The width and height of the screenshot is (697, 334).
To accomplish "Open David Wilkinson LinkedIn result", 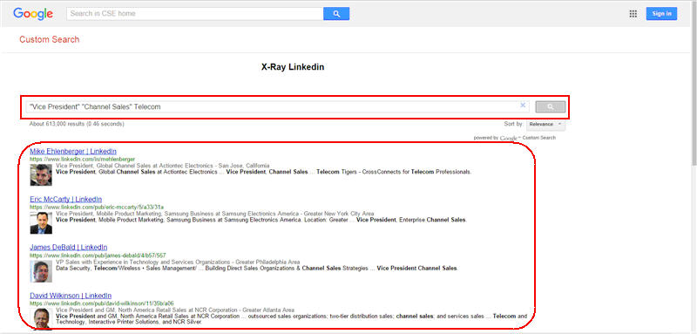I will click(71, 296).
